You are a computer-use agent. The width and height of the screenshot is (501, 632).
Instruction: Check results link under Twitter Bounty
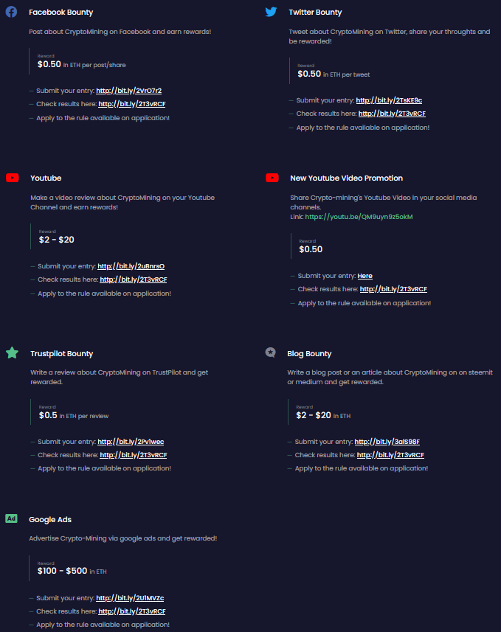392,114
